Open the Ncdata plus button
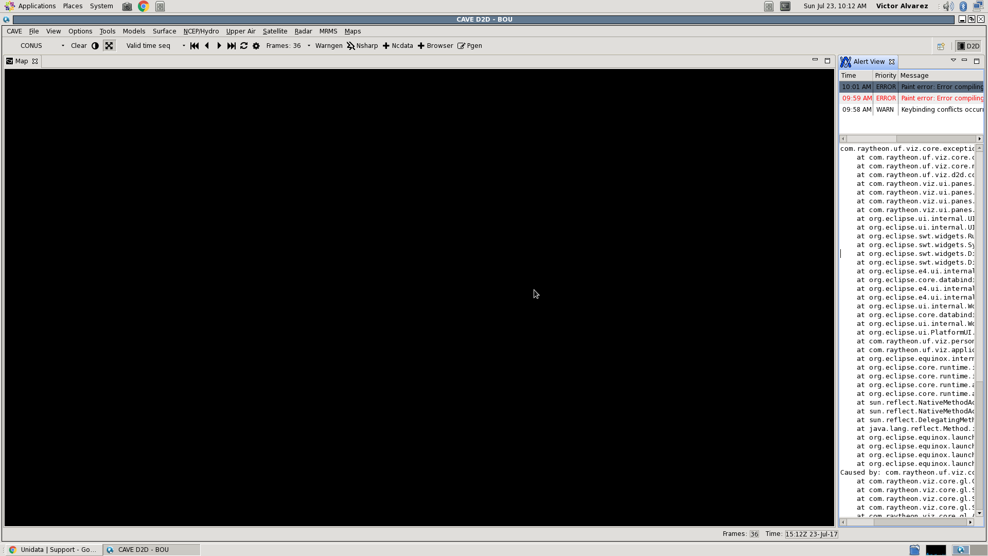The image size is (988, 556). click(x=398, y=46)
